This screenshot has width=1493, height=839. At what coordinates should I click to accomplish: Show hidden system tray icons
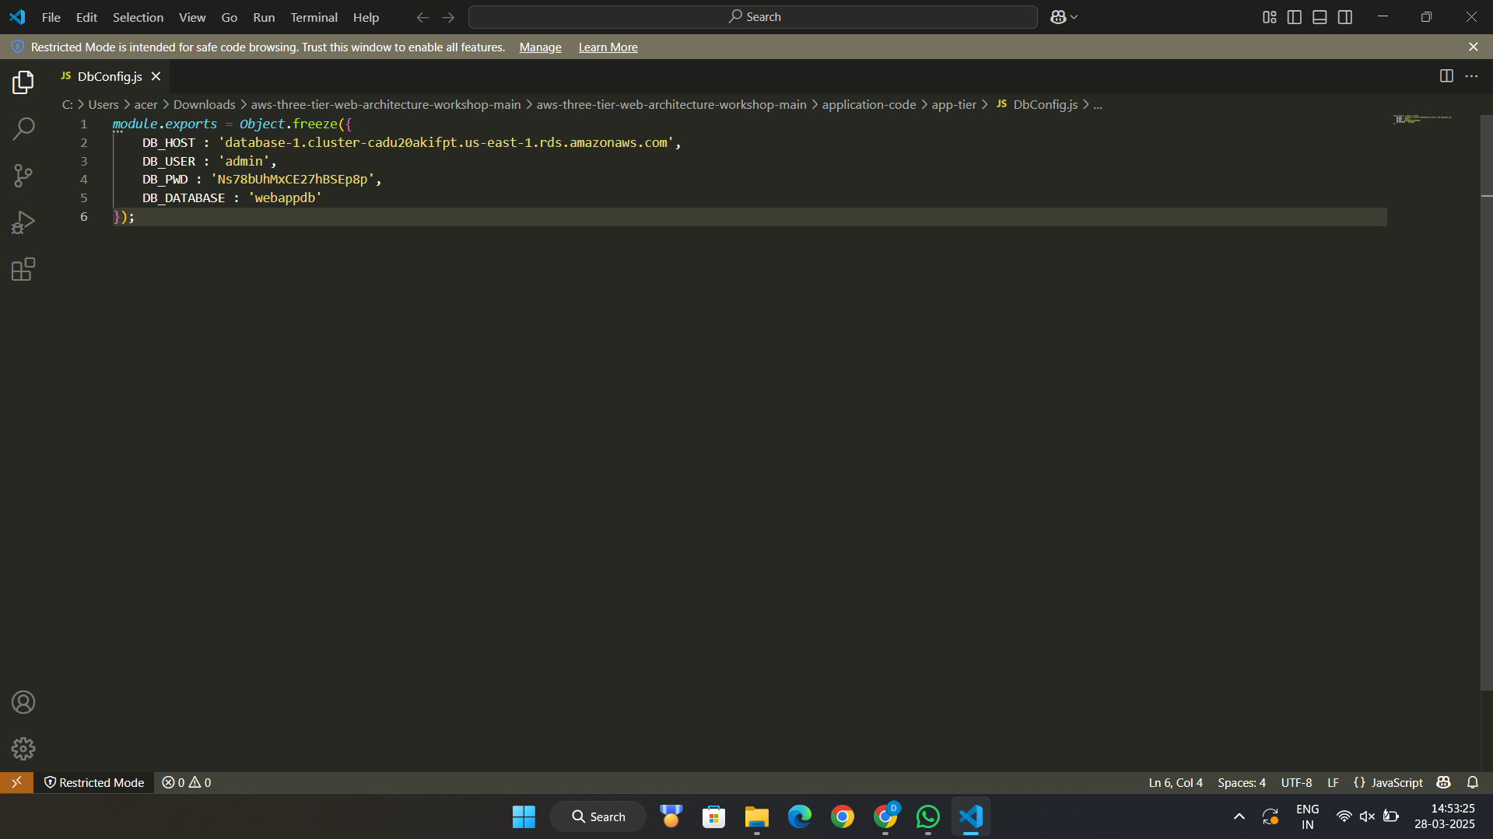[x=1239, y=816]
